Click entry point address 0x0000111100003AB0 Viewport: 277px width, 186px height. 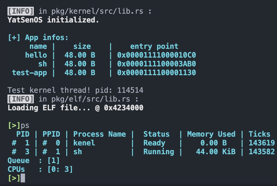[156, 64]
